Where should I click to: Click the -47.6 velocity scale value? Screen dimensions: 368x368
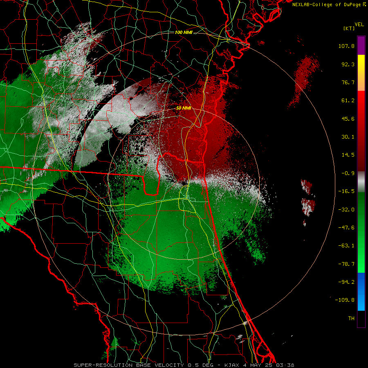(346, 228)
